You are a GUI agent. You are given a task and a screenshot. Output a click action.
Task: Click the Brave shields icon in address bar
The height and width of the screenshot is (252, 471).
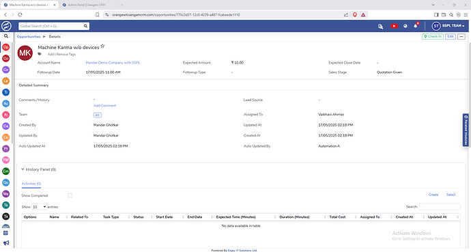tap(355, 15)
